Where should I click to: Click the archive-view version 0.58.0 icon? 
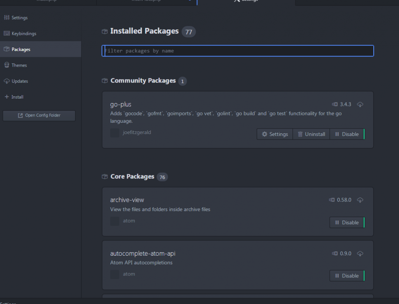pos(332,200)
